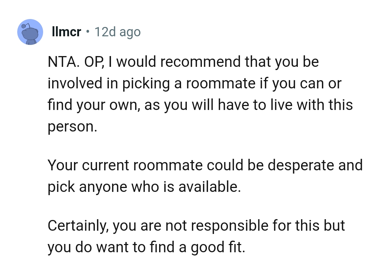Click the Reddit snoo avatar icon
Image resolution: width=388 pixels, height=267 pixels.
[x=31, y=32]
